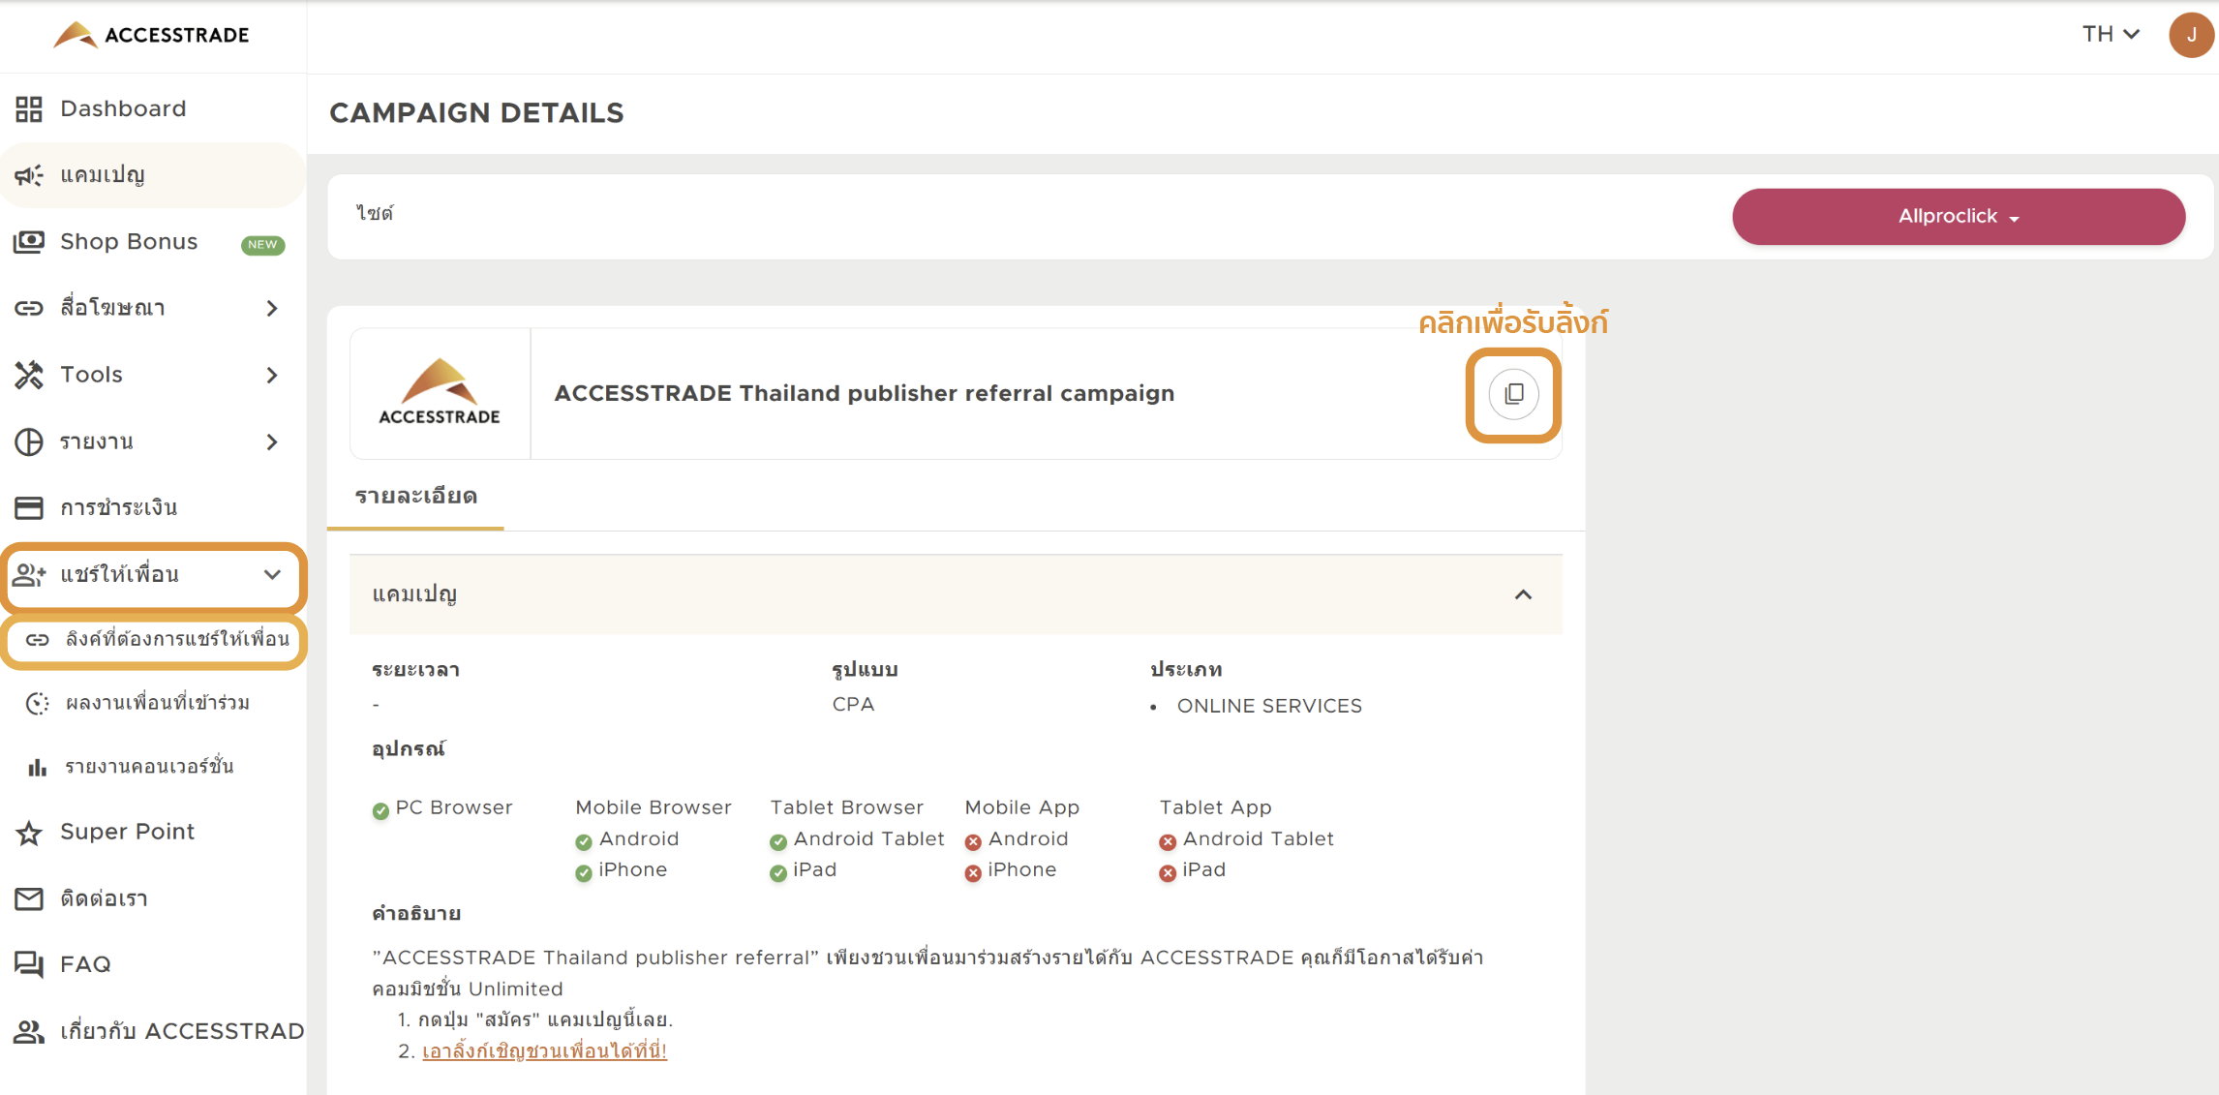Click the campaign ACCESSTRADE logo thumbnail
The image size is (2219, 1095).
point(440,393)
